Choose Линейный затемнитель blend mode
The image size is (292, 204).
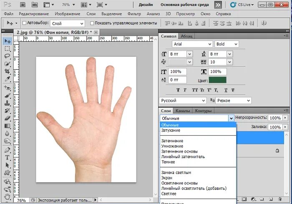coord(183,157)
